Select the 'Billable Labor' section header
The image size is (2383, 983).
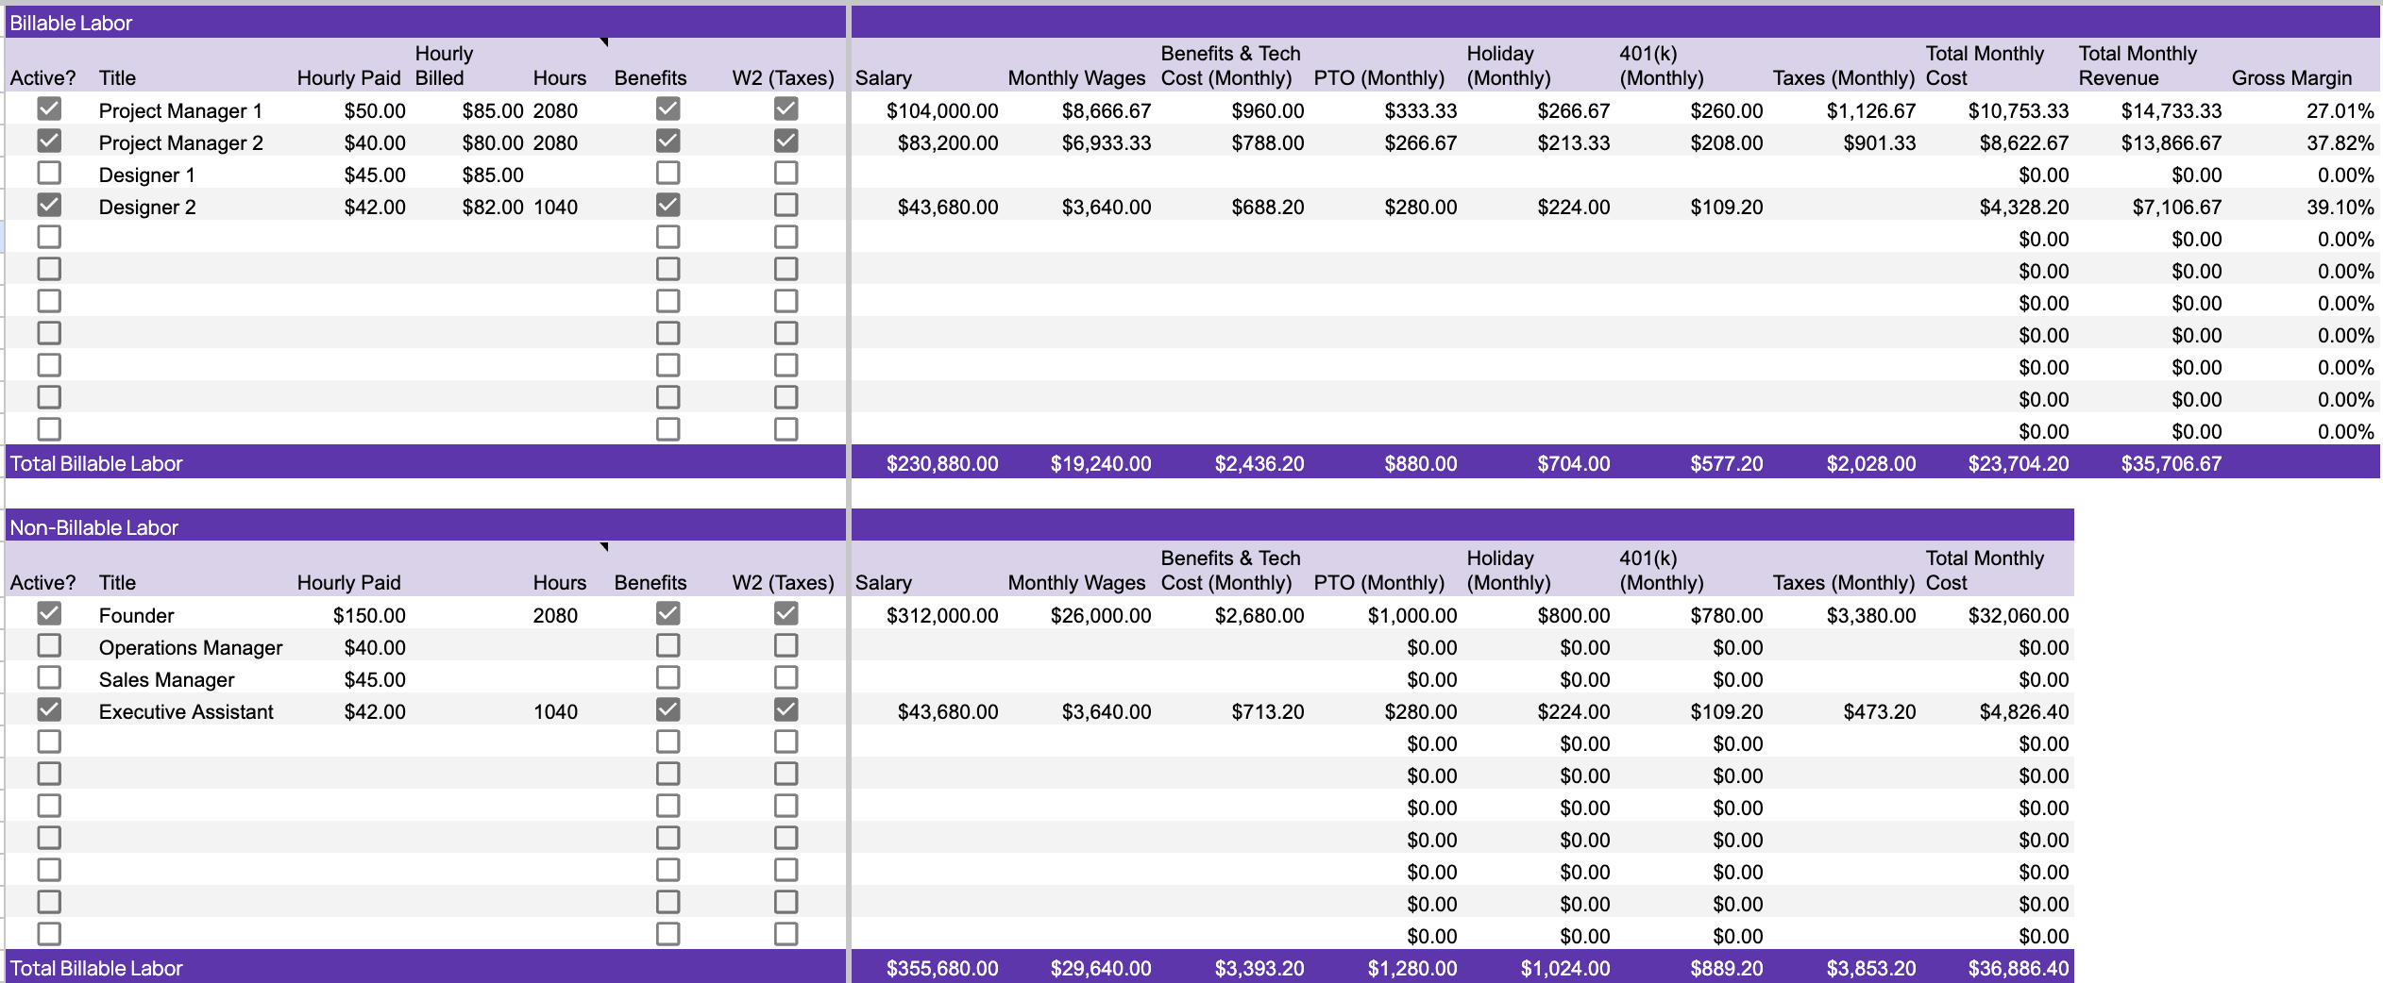coord(71,23)
